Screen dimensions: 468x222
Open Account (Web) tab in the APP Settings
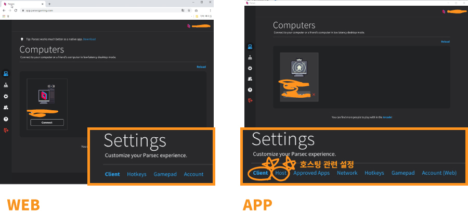(x=439, y=173)
